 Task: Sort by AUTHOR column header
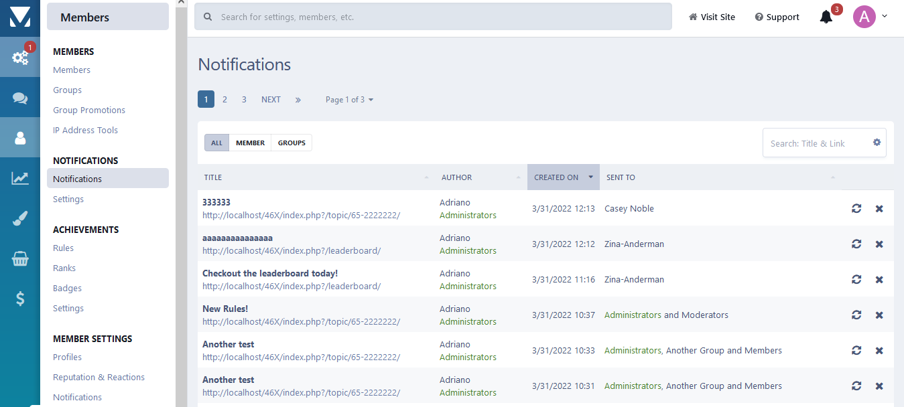coord(480,177)
